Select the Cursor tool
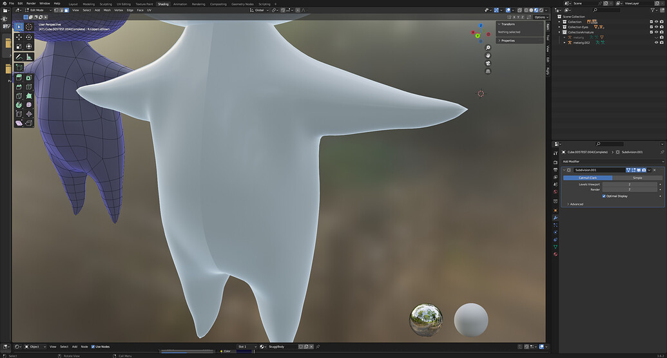The width and height of the screenshot is (667, 358). (x=29, y=27)
